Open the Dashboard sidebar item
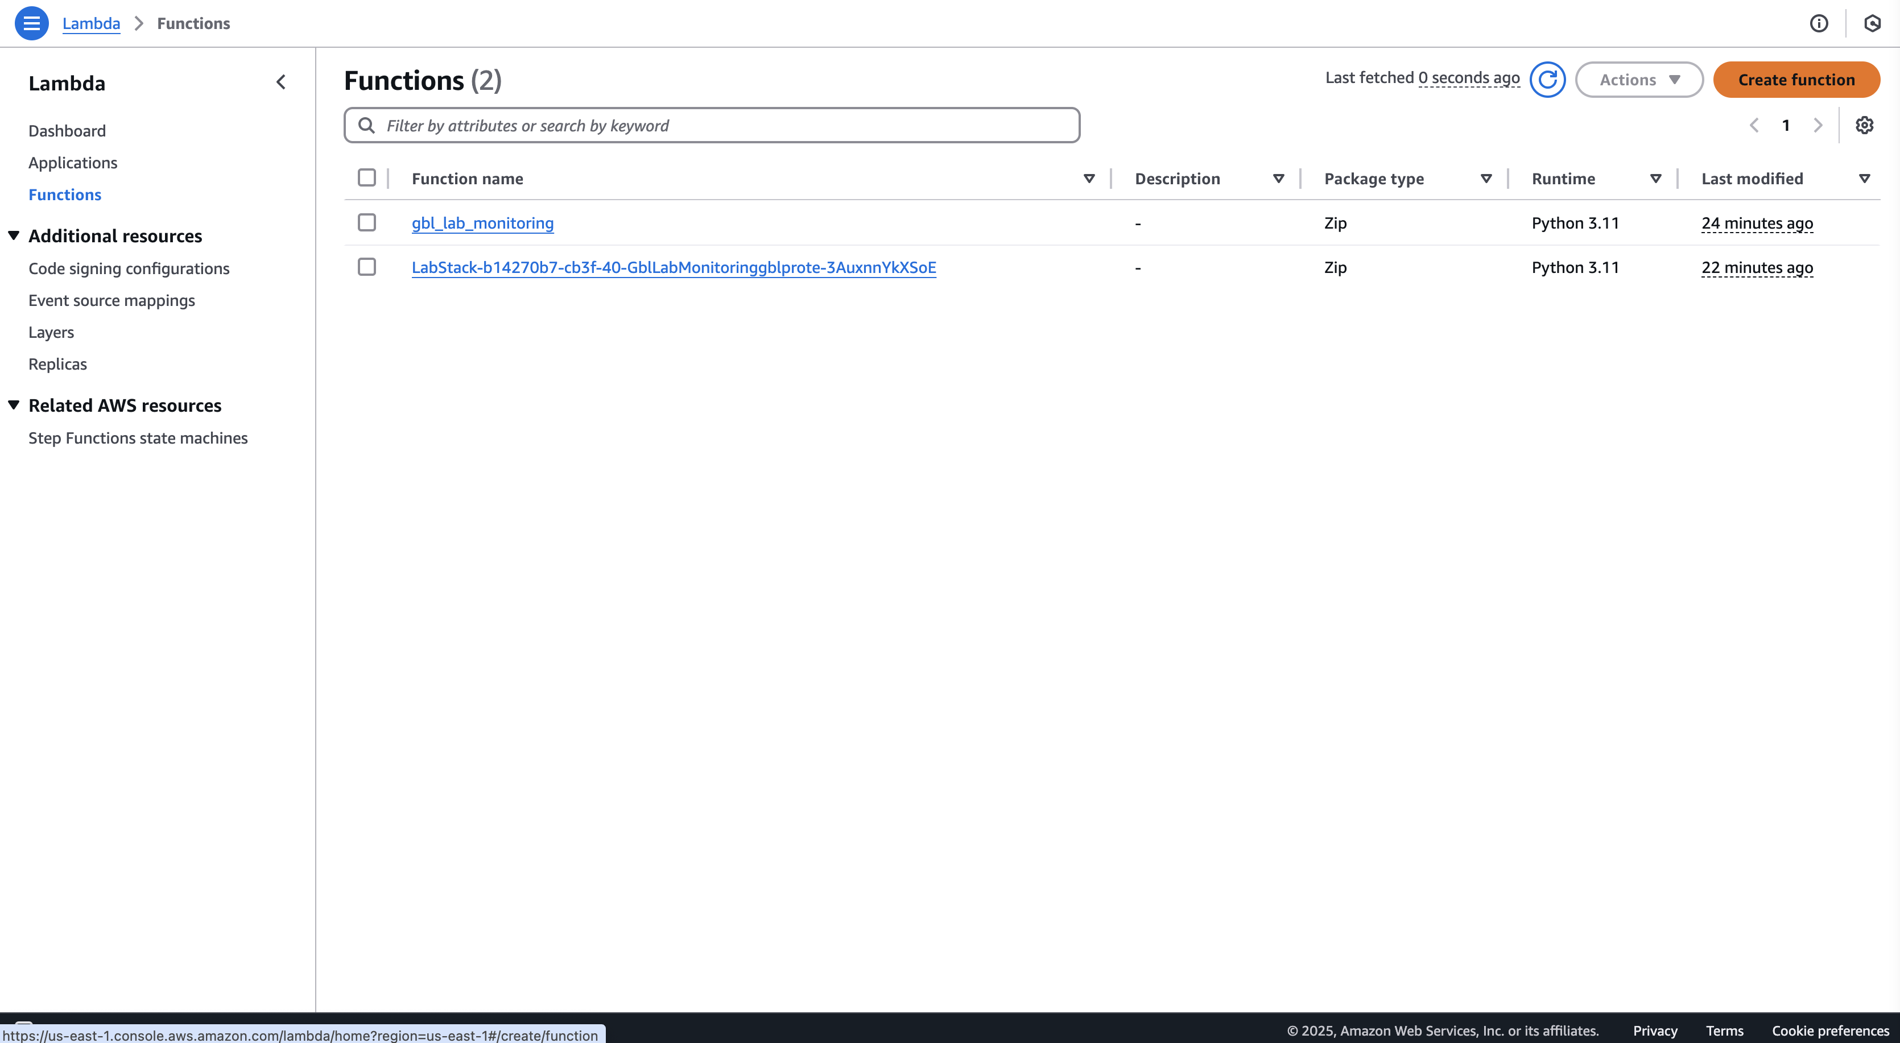This screenshot has height=1043, width=1900. (67, 131)
